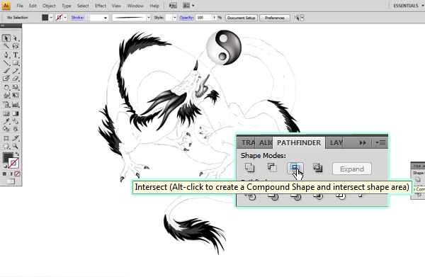Select the Artboard tool
Viewport: 425px width, 277px height.
[6, 138]
